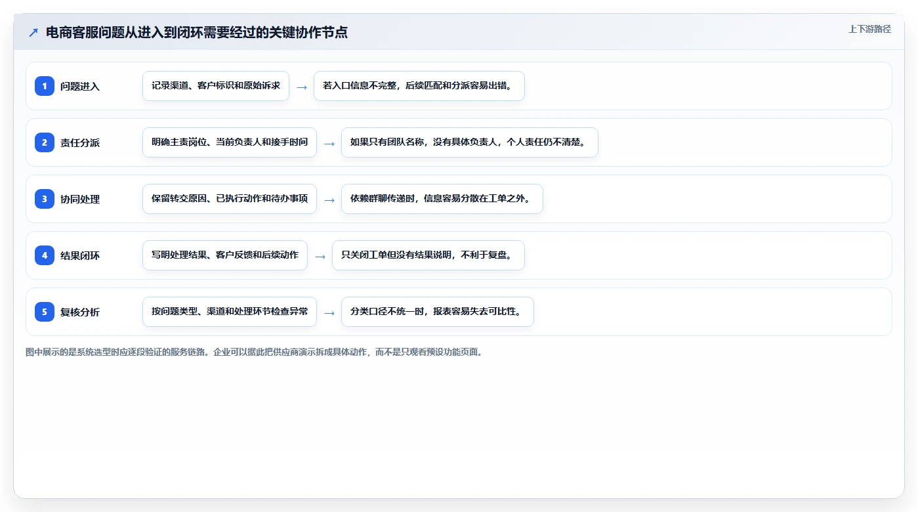Select the step 2 number badge
Image resolution: width=918 pixels, height=512 pixels.
coord(45,142)
